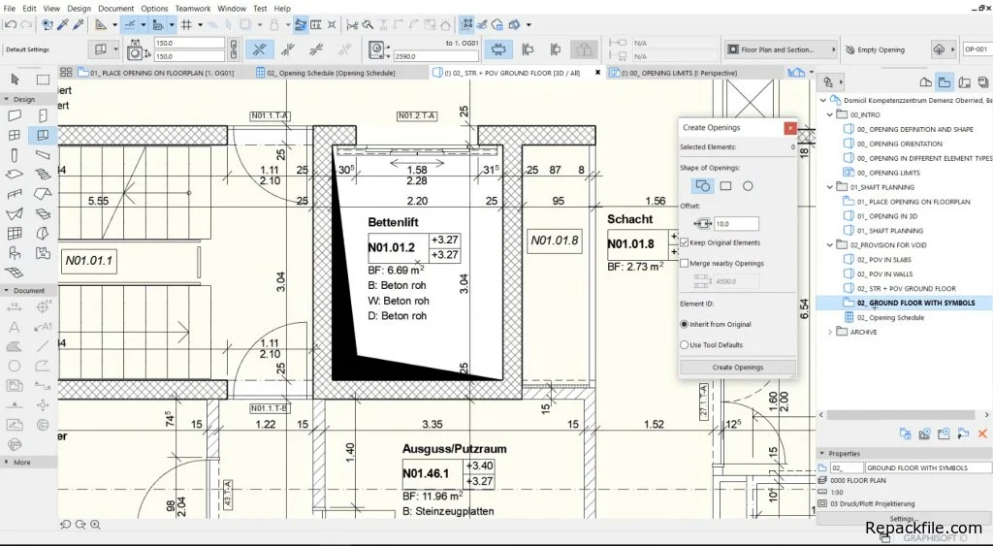Collapse the 02_PROVISION FOR VOID folder

(x=830, y=244)
